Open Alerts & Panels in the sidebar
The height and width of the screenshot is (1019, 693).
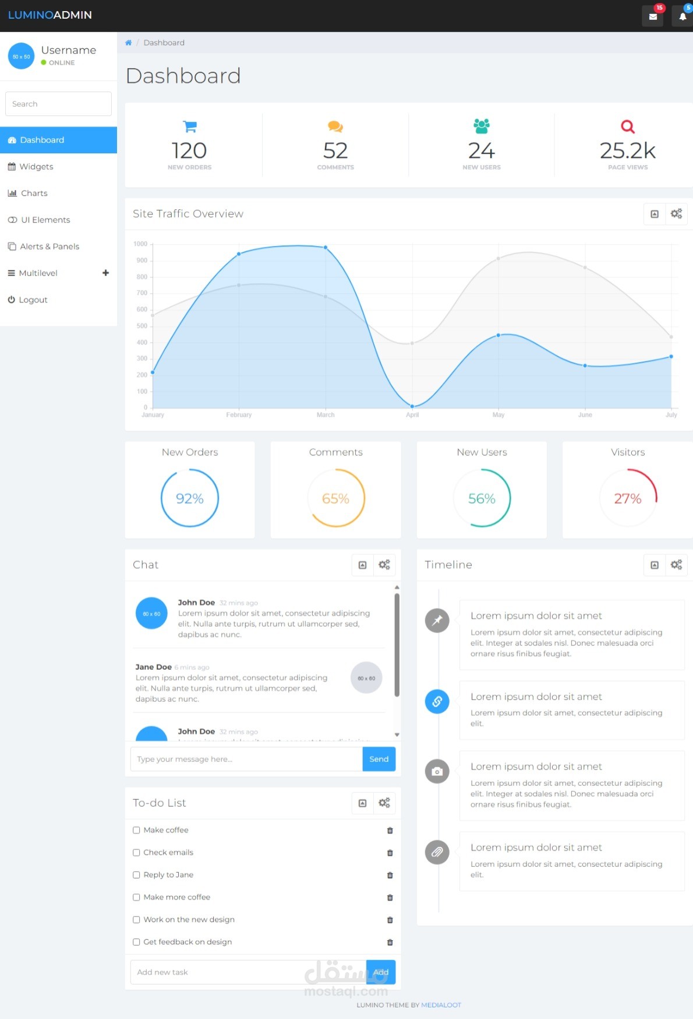58,247
